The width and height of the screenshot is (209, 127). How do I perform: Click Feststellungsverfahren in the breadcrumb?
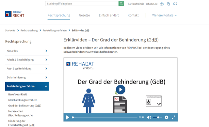coord(55,30)
